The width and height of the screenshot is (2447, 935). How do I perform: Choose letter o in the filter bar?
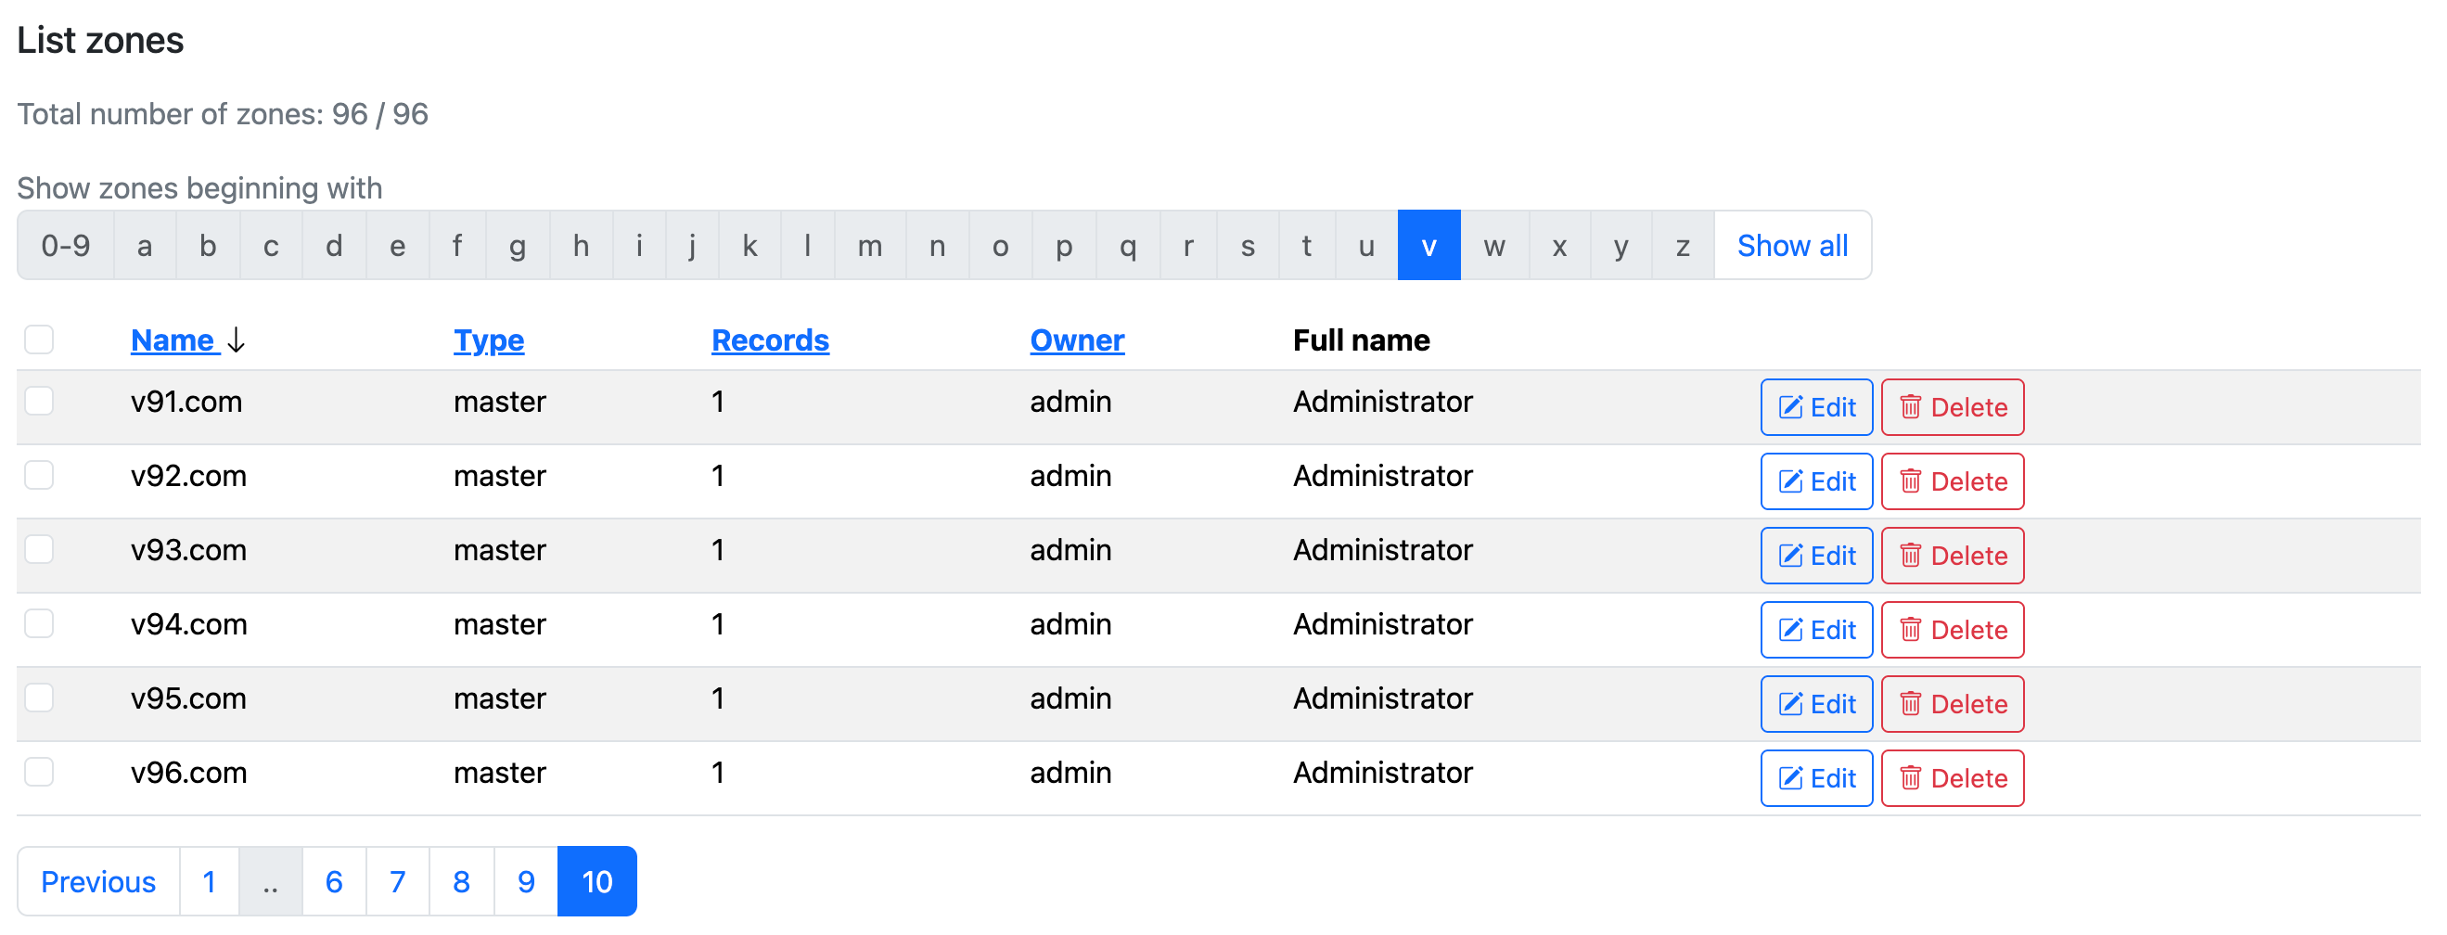(x=1000, y=246)
